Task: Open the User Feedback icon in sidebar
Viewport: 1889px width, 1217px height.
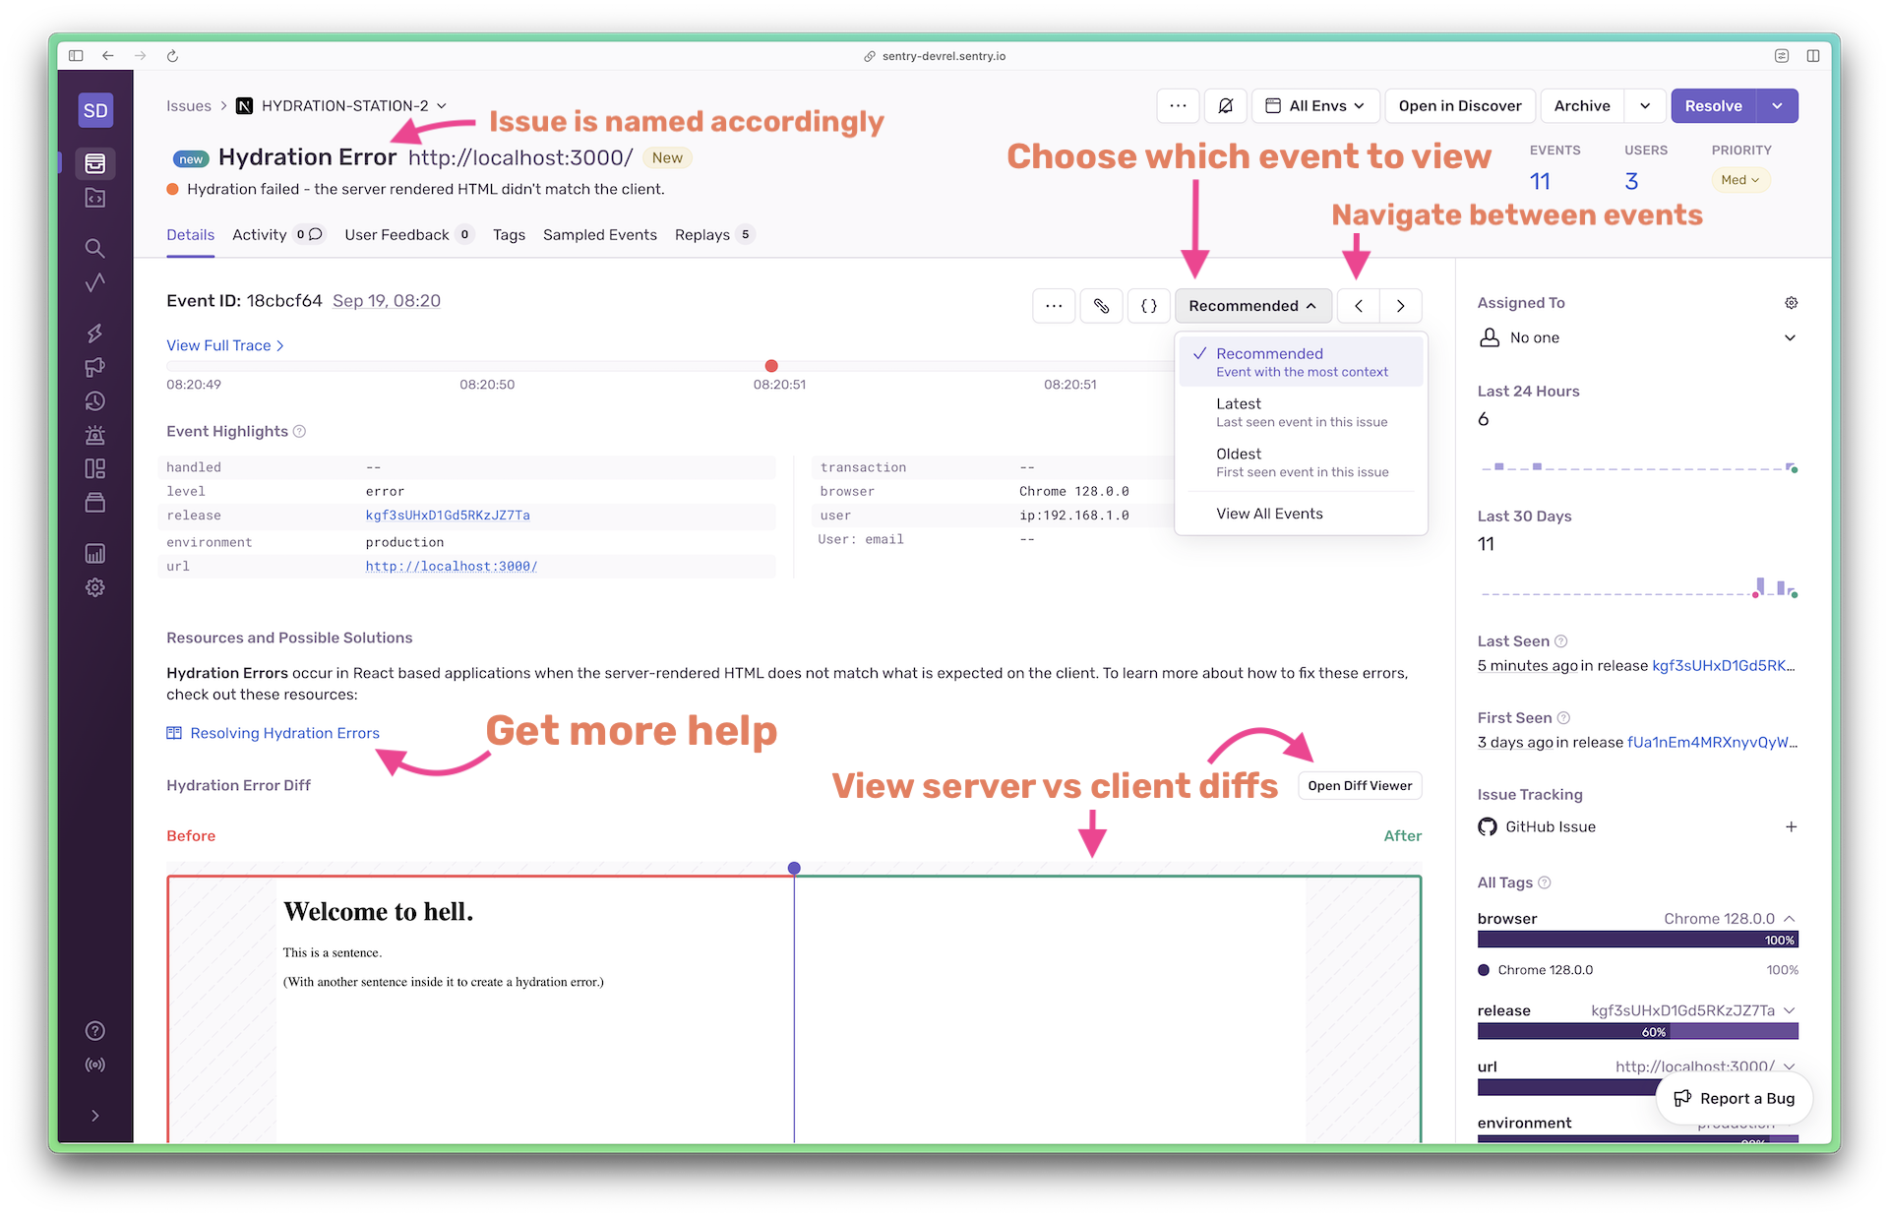Action: pos(95,365)
